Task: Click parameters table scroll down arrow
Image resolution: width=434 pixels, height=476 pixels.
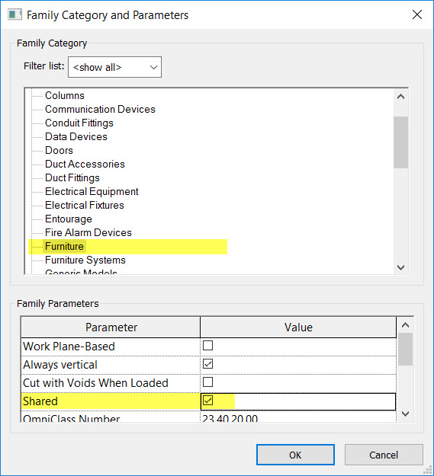Action: 405,414
